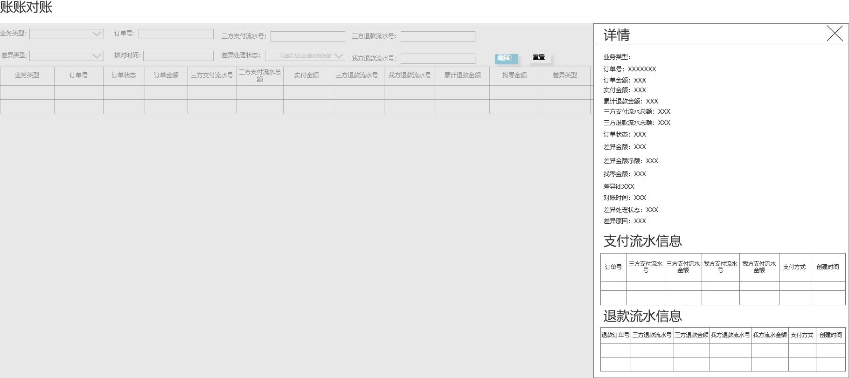Close the 详情 detail panel
The width and height of the screenshot is (849, 378).
pyautogui.click(x=835, y=34)
